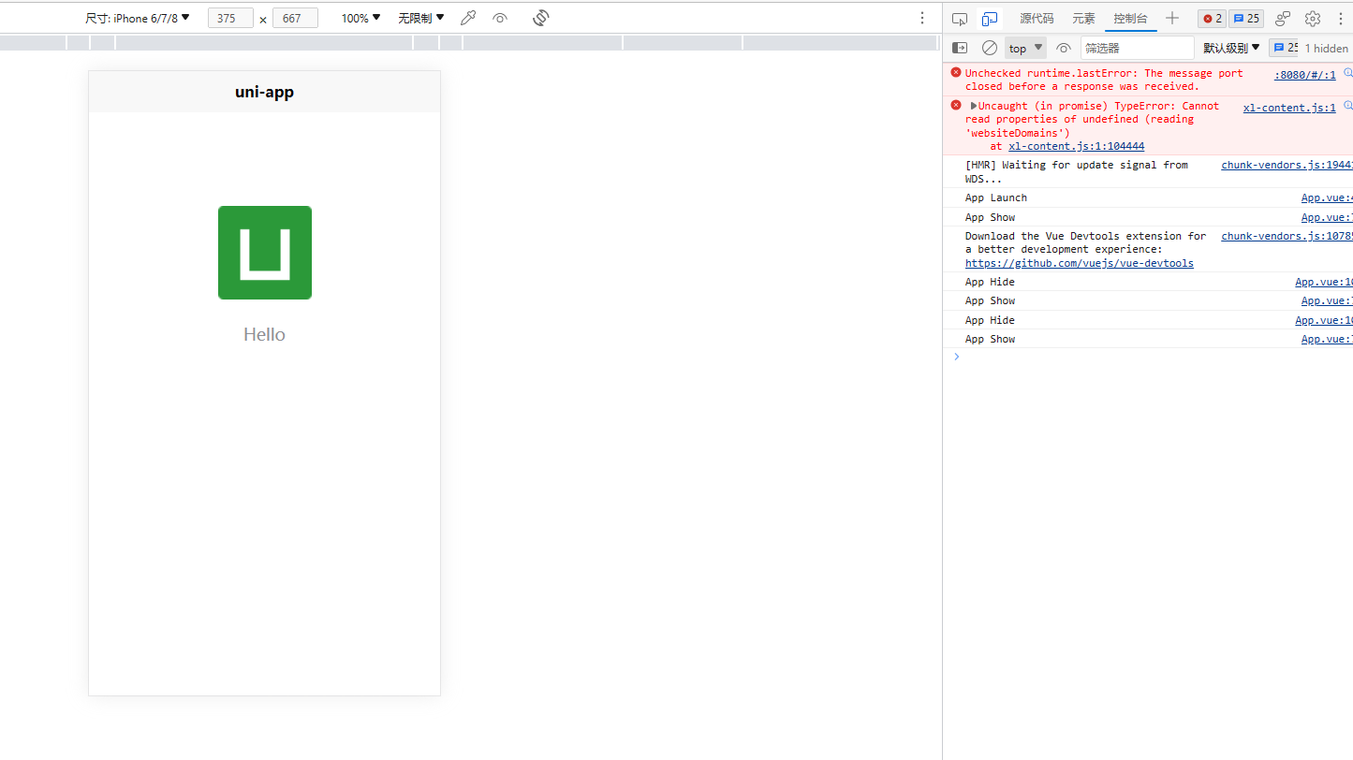The width and height of the screenshot is (1353, 760).
Task: Activate the inspect element picker icon
Action: point(960,19)
